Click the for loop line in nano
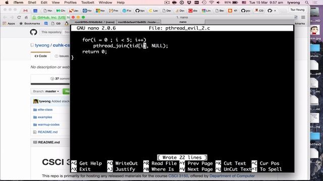The width and height of the screenshot is (323, 181). coord(114,40)
